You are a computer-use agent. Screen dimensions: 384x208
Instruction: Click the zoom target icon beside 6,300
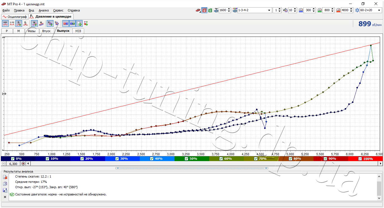click(23, 164)
